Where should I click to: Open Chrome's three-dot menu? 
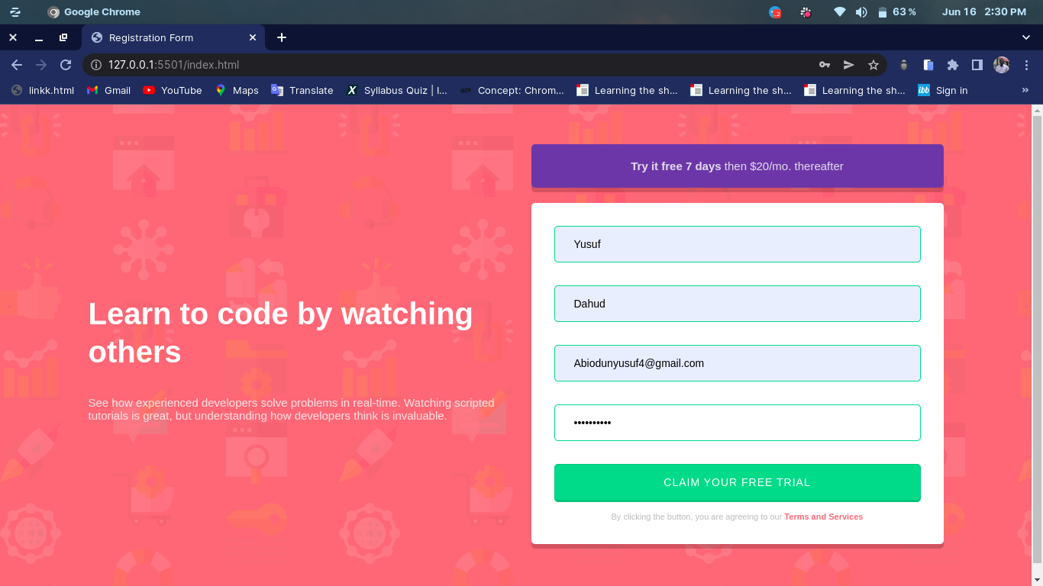tap(1027, 65)
